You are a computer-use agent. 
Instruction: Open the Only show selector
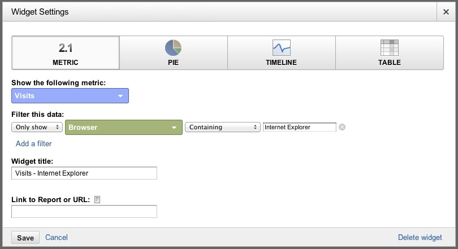pos(37,127)
